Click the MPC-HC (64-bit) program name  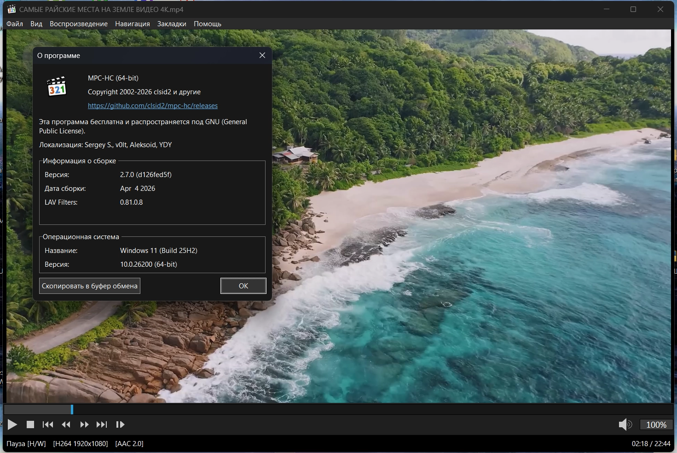coord(113,78)
